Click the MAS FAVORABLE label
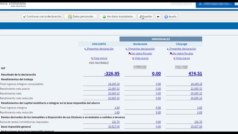This screenshot has width=238, height=134. coord(99,63)
